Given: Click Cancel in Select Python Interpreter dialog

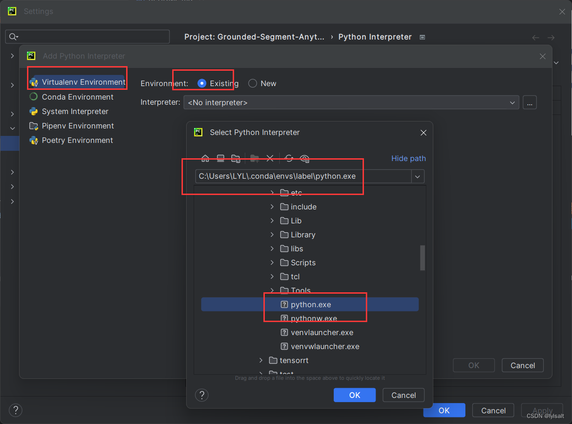Looking at the screenshot, I should [x=404, y=395].
